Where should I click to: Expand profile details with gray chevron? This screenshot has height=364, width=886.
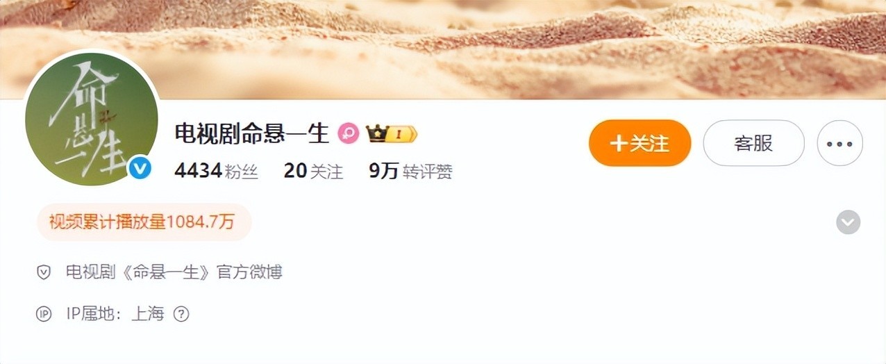click(848, 222)
